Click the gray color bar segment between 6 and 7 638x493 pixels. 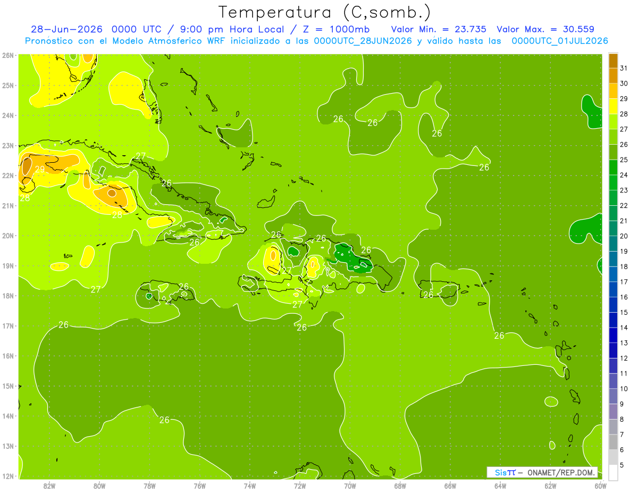(x=613, y=442)
